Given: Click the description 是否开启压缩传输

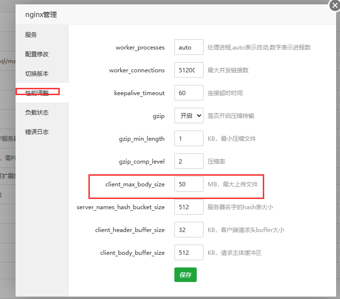Looking at the screenshot, I should (231, 116).
